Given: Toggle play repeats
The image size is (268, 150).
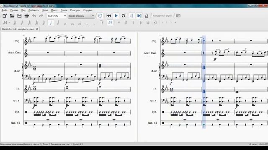Looking at the screenshot, I should pos(131,16).
